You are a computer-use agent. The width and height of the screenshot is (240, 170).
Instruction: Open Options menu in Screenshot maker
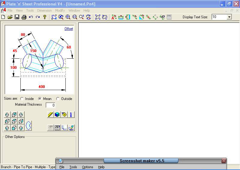pos(88,167)
